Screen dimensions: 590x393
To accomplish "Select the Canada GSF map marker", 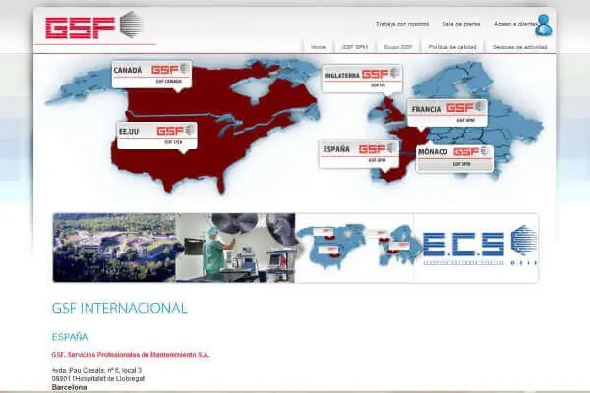I will click(150, 74).
